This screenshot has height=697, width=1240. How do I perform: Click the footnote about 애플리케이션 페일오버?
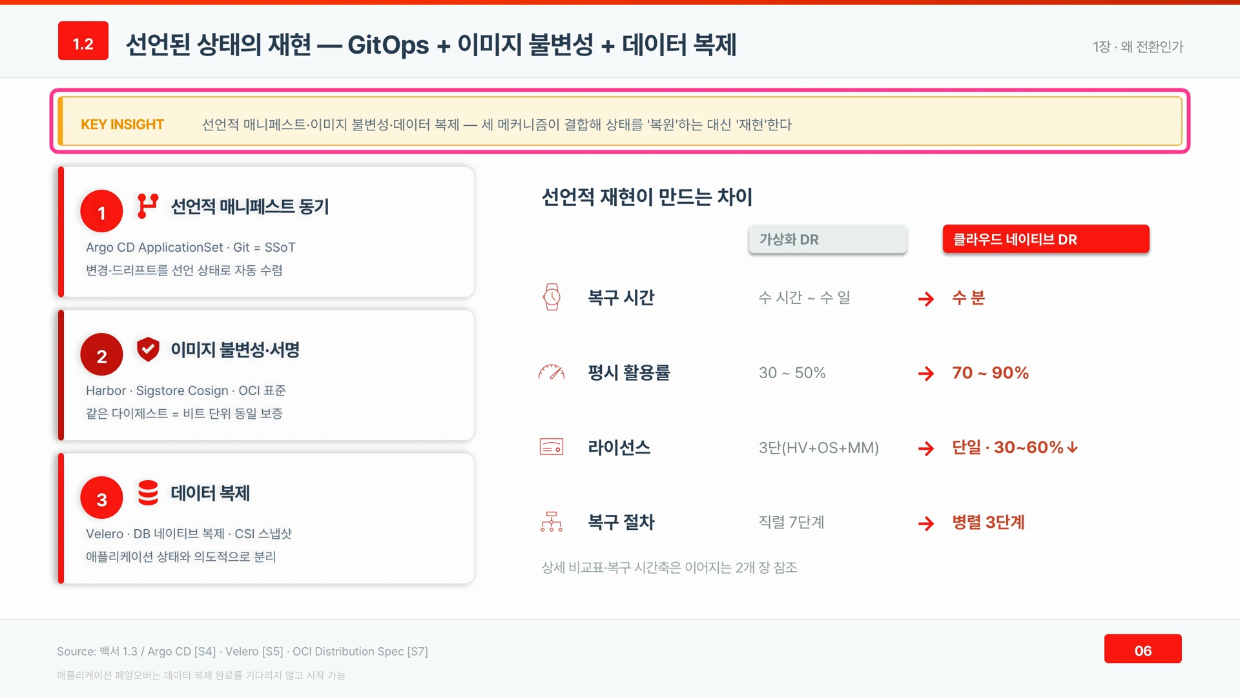click(201, 675)
